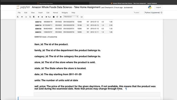Click the units value 5.0
Viewport: 177px width, 100px height.
pyautogui.click(x=103, y=29)
